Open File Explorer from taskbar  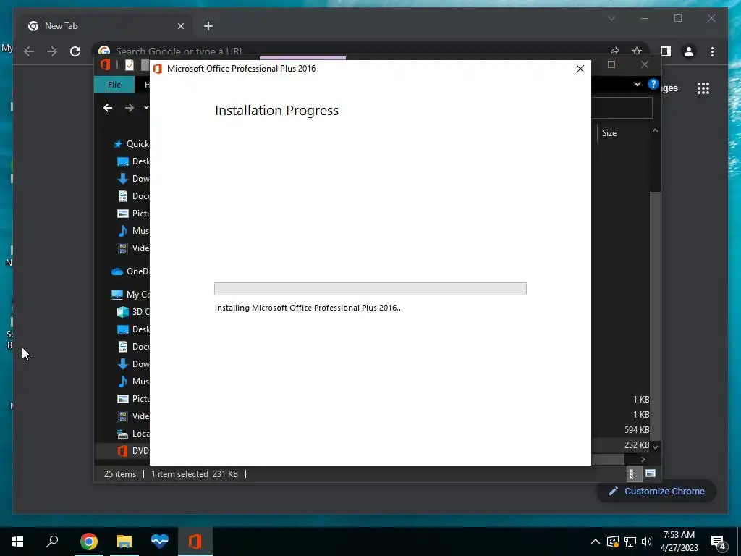tap(124, 542)
